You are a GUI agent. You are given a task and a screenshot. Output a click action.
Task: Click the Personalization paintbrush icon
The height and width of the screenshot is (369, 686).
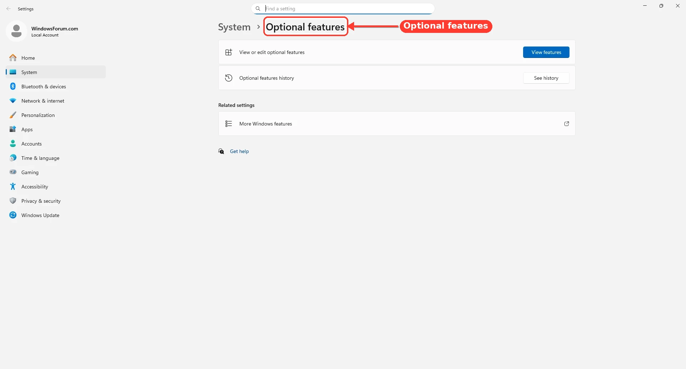click(x=13, y=115)
